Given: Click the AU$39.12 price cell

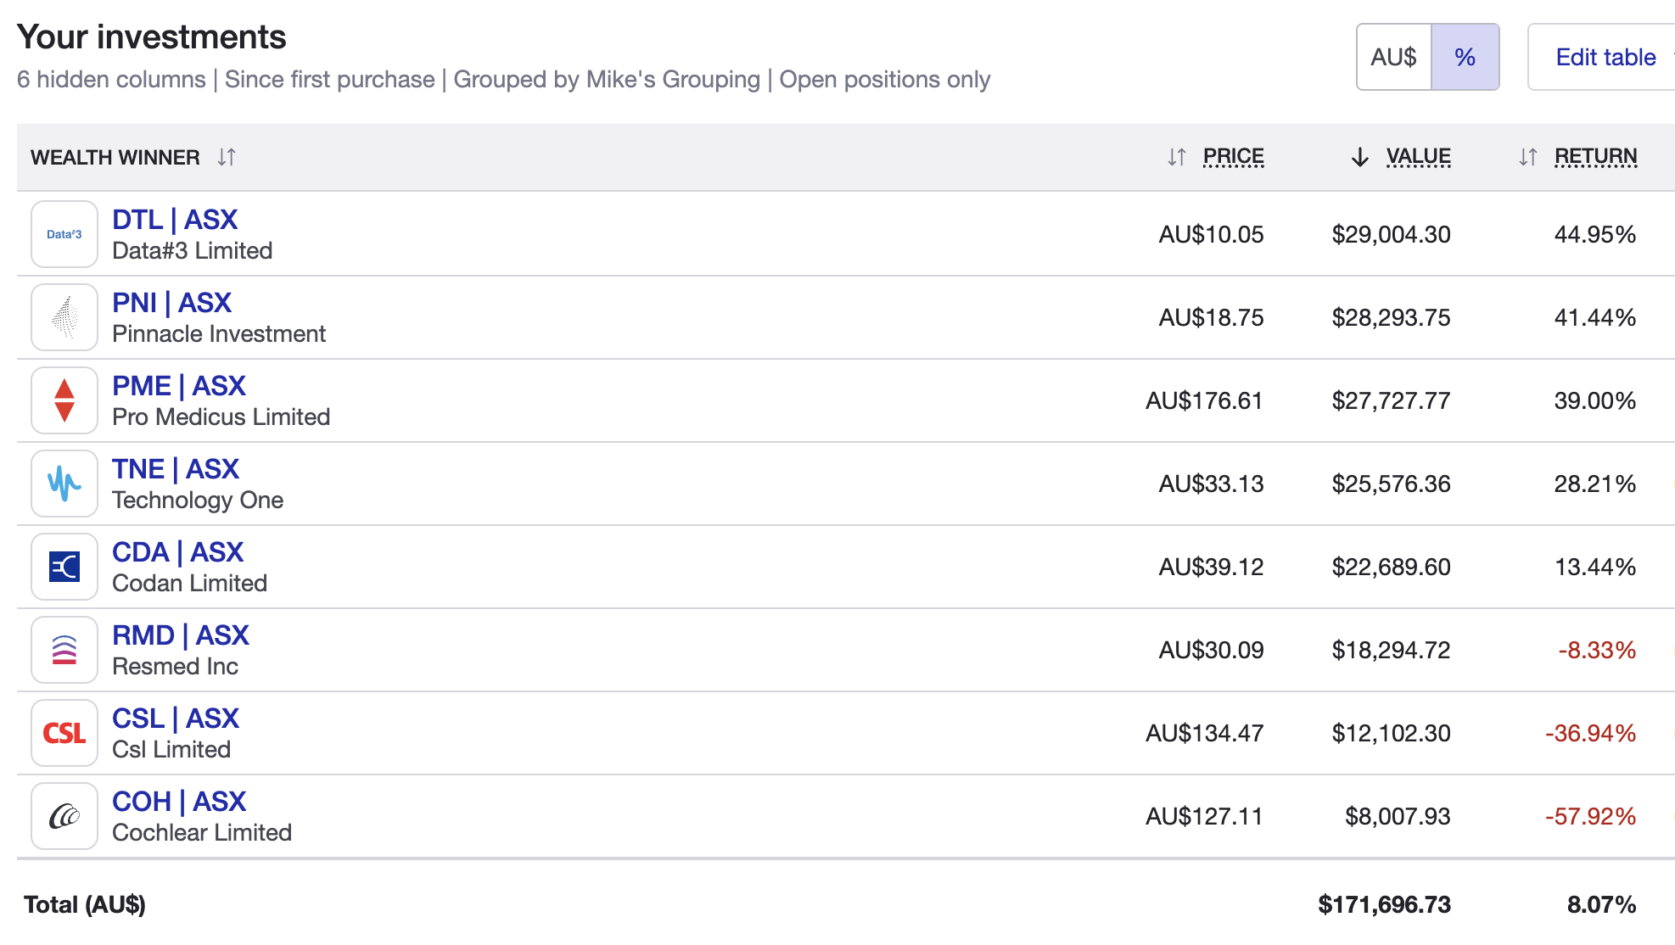Looking at the screenshot, I should coord(1212,567).
